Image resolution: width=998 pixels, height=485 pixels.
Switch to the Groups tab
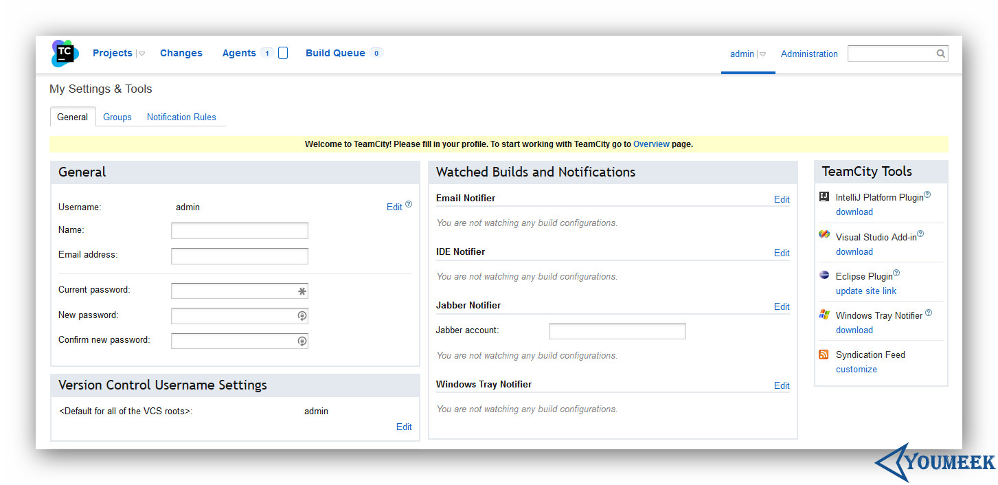click(117, 117)
